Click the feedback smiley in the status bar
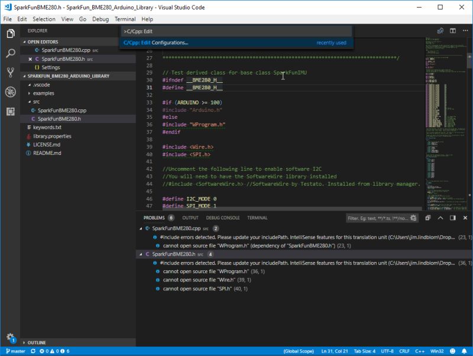Image resolution: width=473 pixels, height=356 pixels. [x=452, y=350]
